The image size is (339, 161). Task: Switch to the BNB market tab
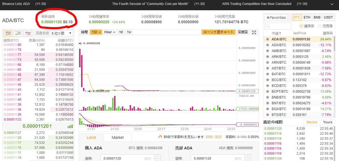[x=317, y=17]
